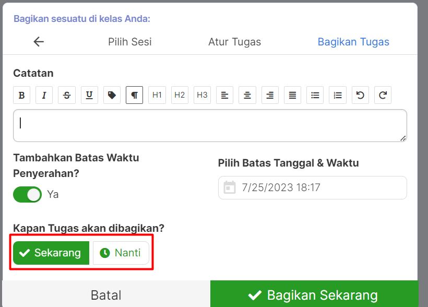
Task: Open the deadline date and time picker
Action: [312, 187]
